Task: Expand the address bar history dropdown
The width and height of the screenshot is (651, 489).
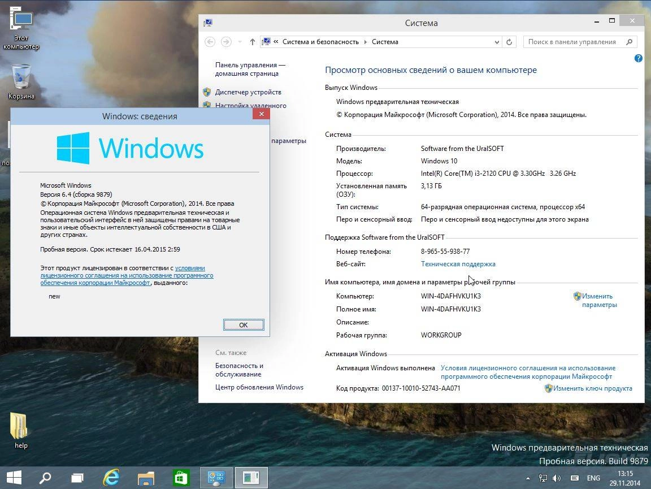Action: [x=497, y=42]
